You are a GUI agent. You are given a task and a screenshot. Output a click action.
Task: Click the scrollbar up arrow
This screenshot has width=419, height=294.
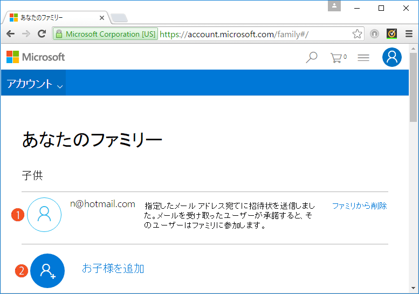pos(414,49)
